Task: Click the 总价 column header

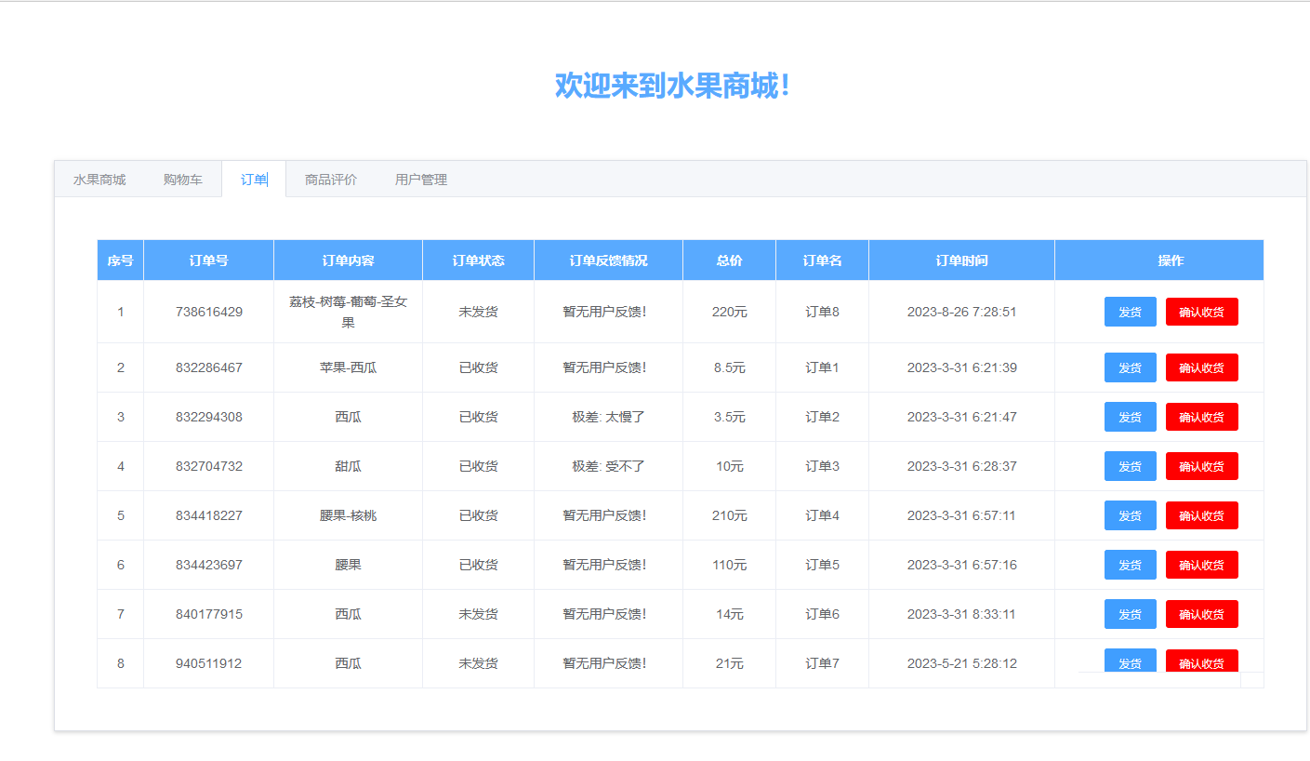Action: (x=730, y=260)
